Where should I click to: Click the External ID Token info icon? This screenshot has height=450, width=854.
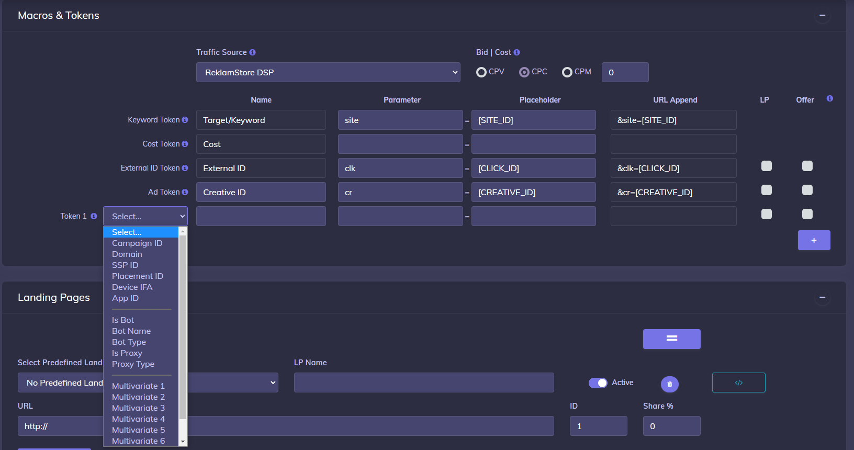[185, 168]
